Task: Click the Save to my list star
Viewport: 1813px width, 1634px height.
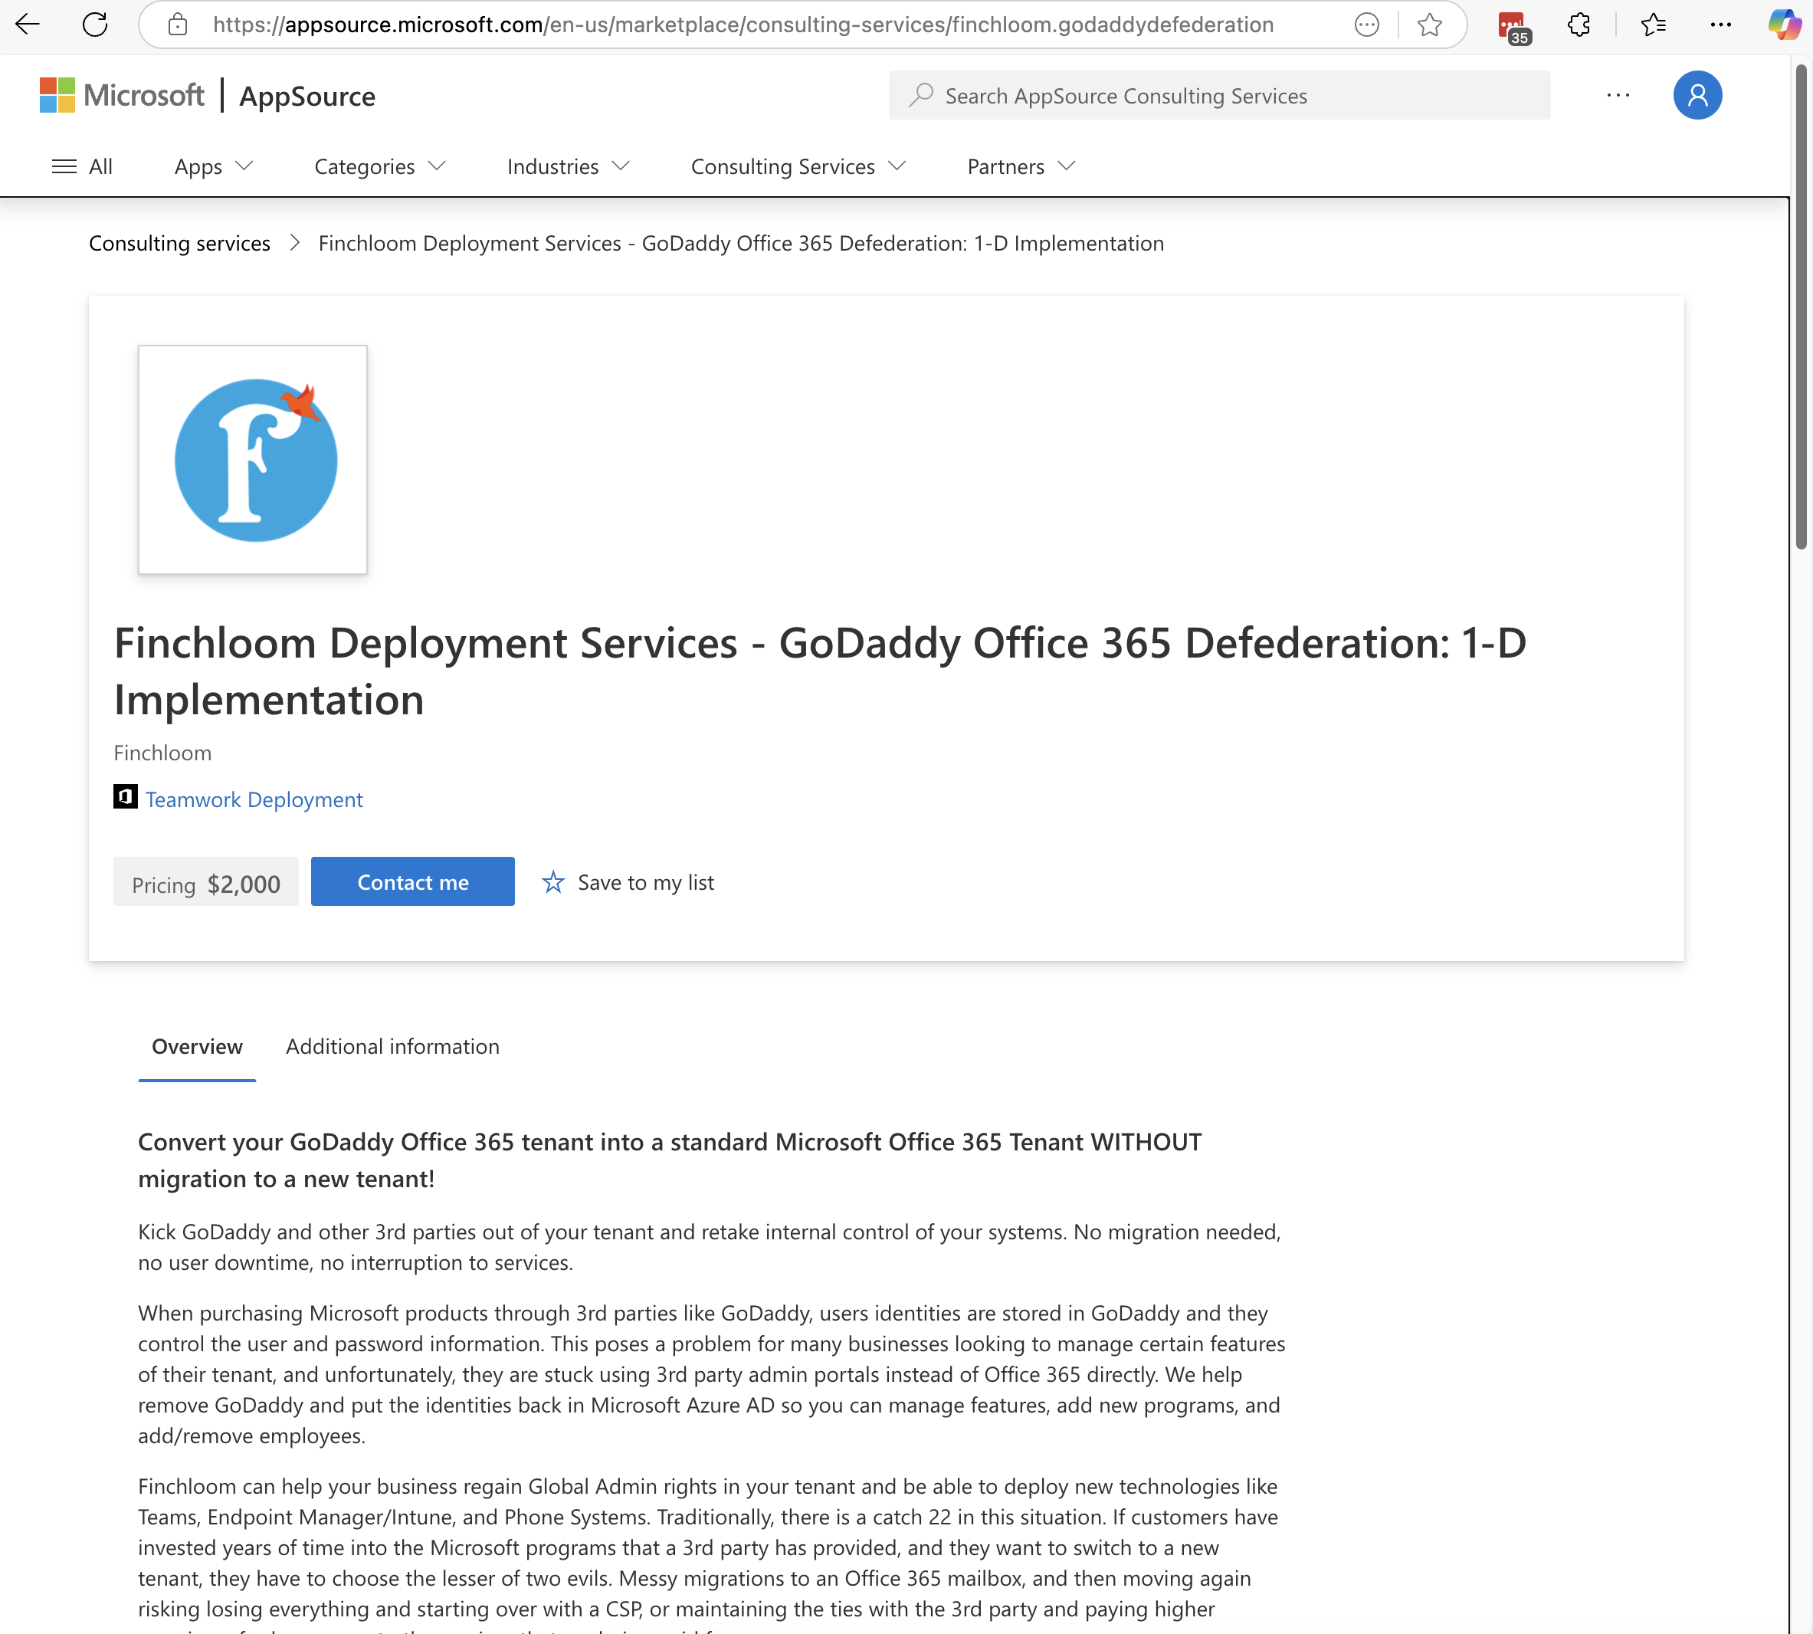Action: pos(553,883)
